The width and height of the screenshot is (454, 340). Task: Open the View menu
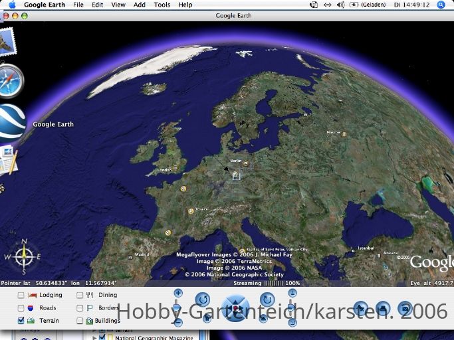pyautogui.click(x=118, y=5)
